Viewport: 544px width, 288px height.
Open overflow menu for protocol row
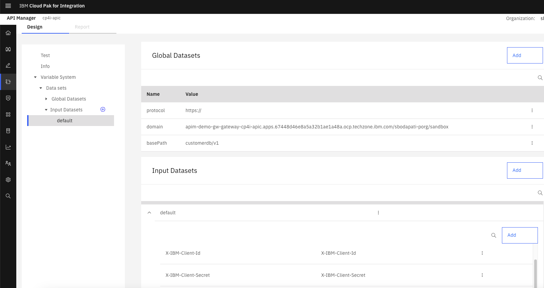pyautogui.click(x=532, y=110)
